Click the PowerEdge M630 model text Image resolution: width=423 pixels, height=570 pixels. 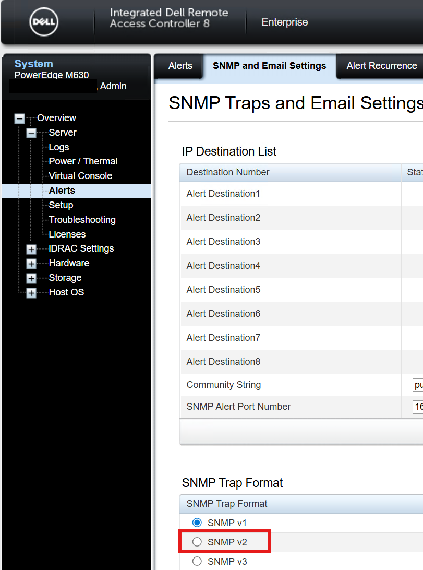pos(52,75)
